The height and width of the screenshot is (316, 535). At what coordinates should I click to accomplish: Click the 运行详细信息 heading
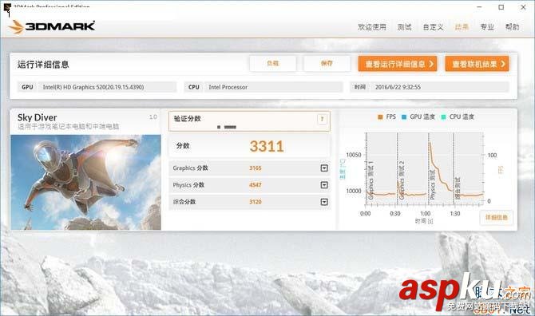coord(43,65)
